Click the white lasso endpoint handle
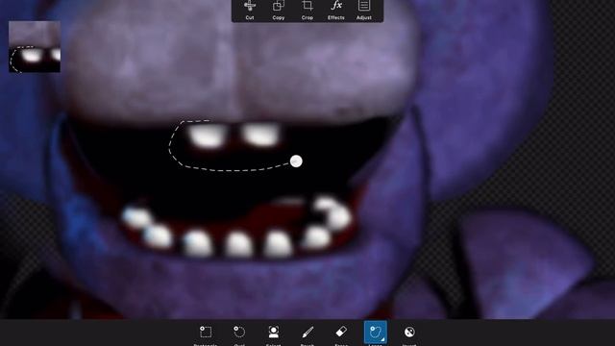The width and height of the screenshot is (615, 346). (296, 161)
